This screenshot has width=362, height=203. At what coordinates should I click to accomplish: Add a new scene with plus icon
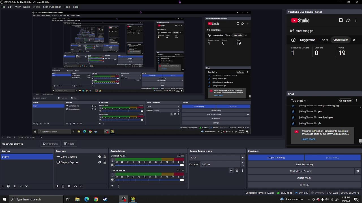(3, 186)
